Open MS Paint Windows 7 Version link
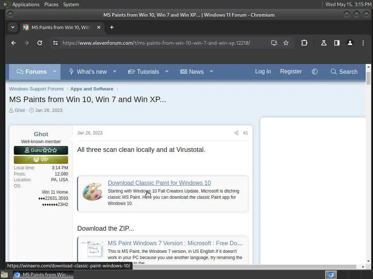Image resolution: width=373 pixels, height=279 pixels. click(x=175, y=243)
